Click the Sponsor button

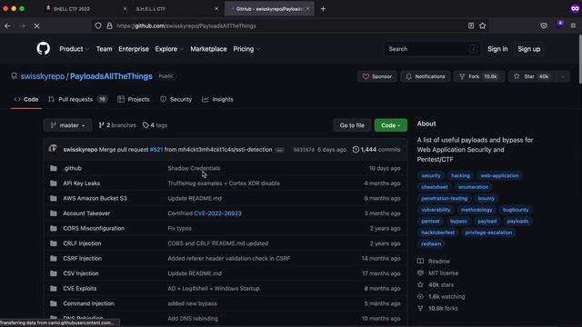coord(377,76)
